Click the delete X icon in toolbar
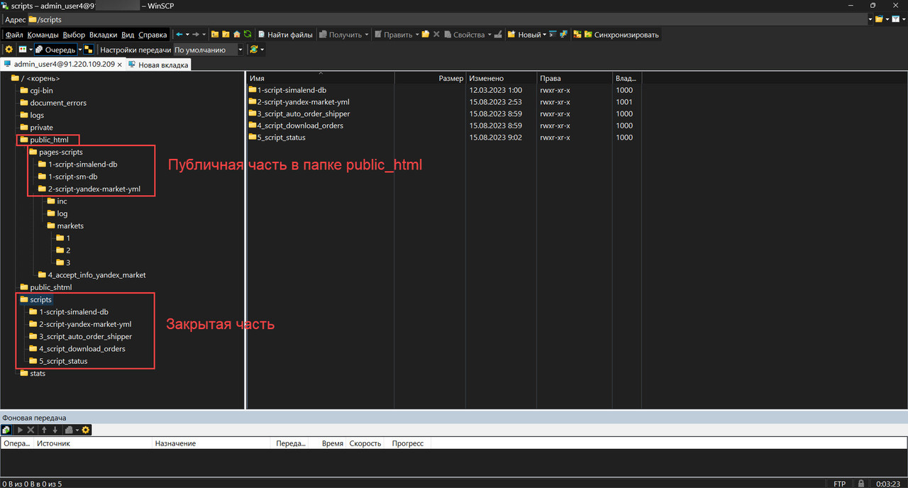The width and height of the screenshot is (908, 488). 436,34
